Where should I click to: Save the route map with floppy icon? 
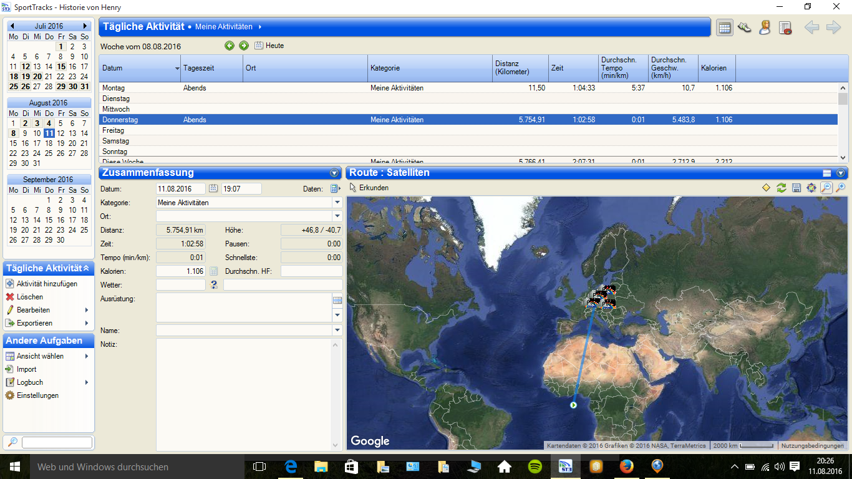point(796,188)
